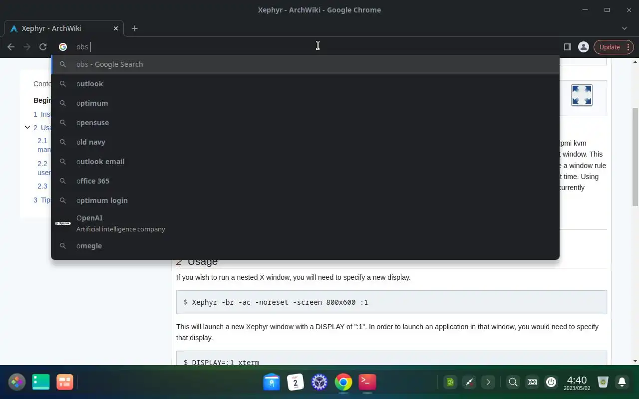Choose the 'optimum' suggestion
Viewport: 639px width, 399px height.
click(305, 103)
